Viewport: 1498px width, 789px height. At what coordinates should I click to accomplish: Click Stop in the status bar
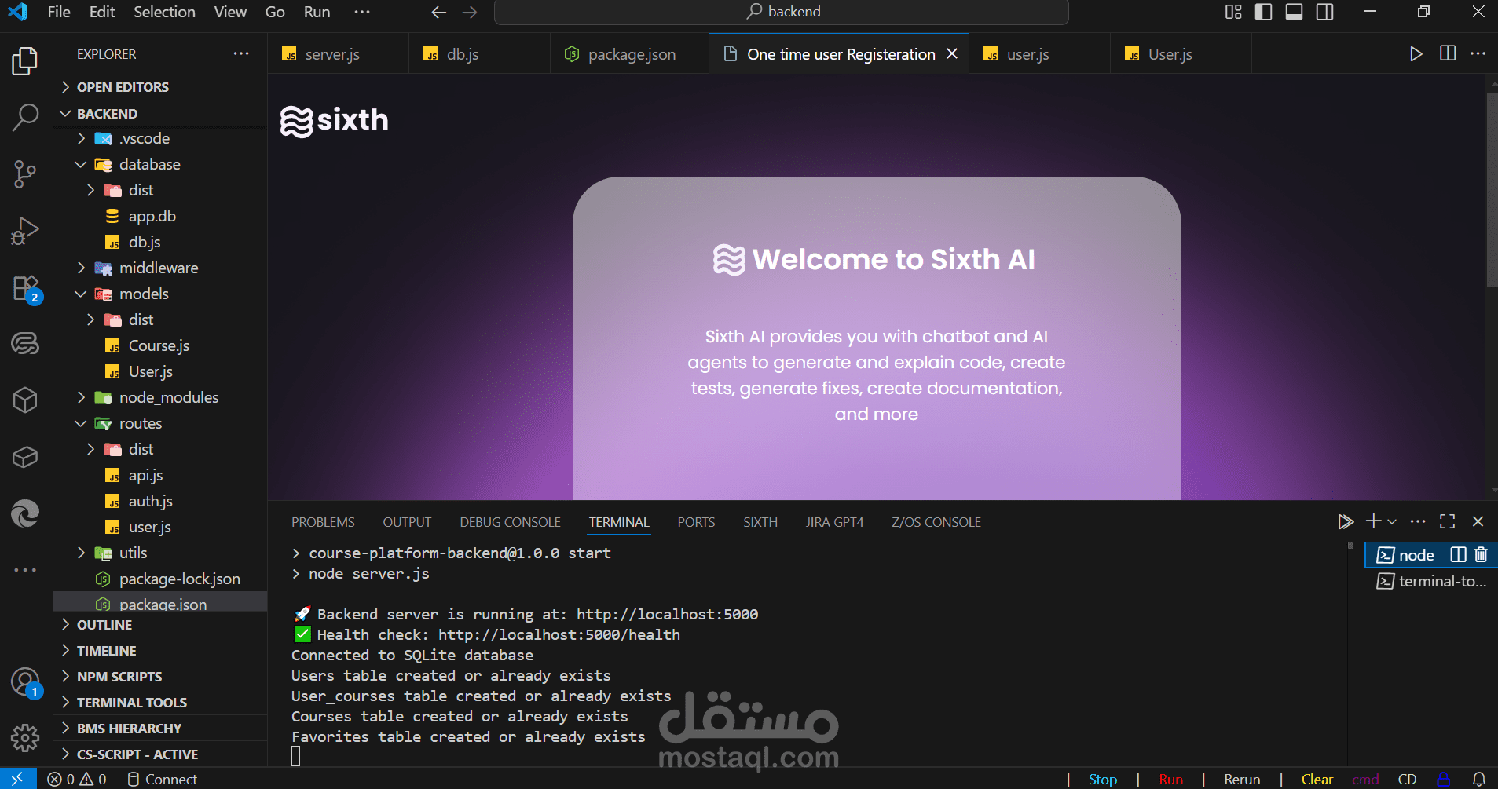tap(1103, 780)
